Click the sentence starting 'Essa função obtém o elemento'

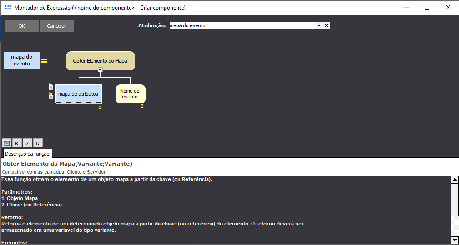pos(106,179)
